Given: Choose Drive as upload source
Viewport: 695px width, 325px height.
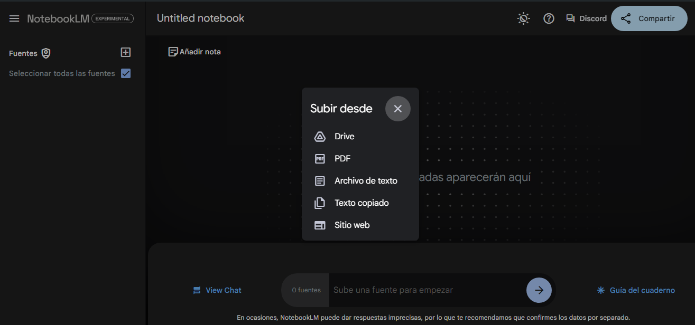Looking at the screenshot, I should 360,136.
